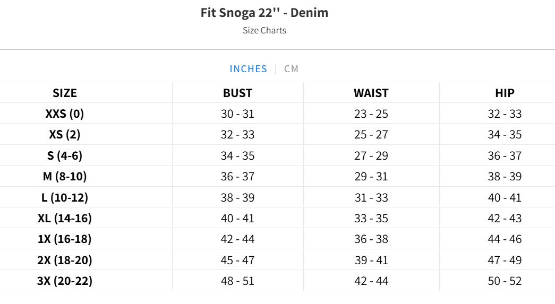Click the BUST column header

[237, 93]
